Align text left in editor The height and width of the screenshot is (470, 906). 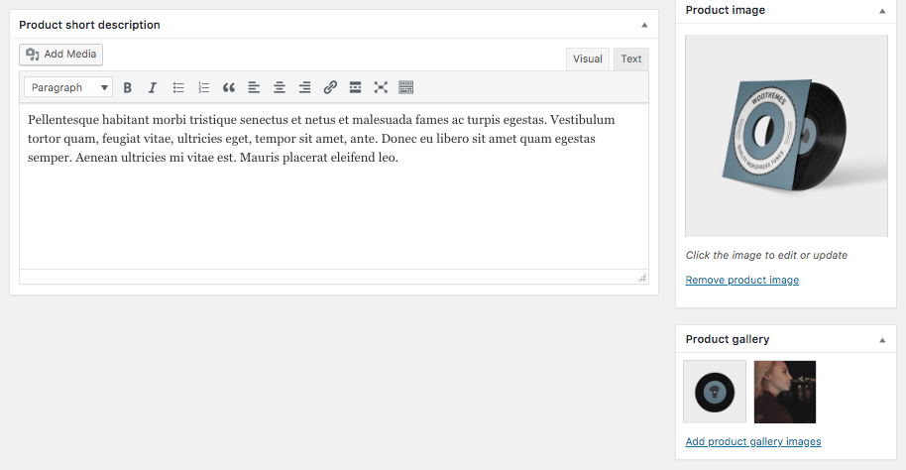[254, 87]
